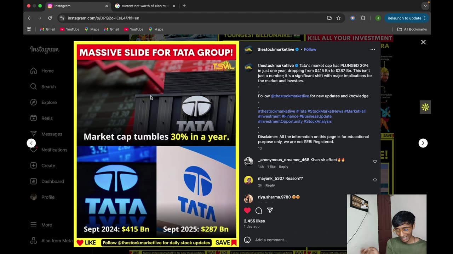453x254 pixels.
Task: Follow thestockmarketlive account
Action: [x=310, y=49]
